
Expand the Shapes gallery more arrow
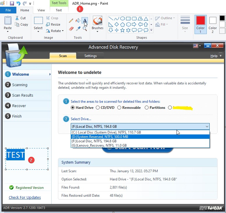point(151,30)
